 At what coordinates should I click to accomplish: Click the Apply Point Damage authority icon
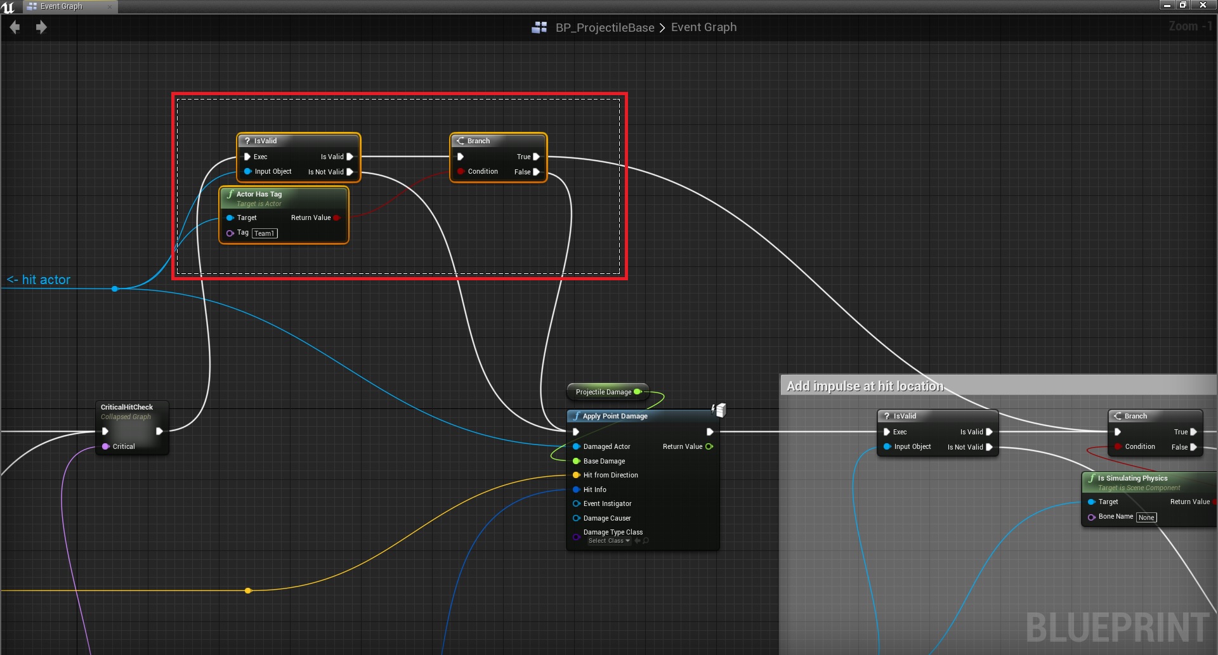tap(719, 410)
